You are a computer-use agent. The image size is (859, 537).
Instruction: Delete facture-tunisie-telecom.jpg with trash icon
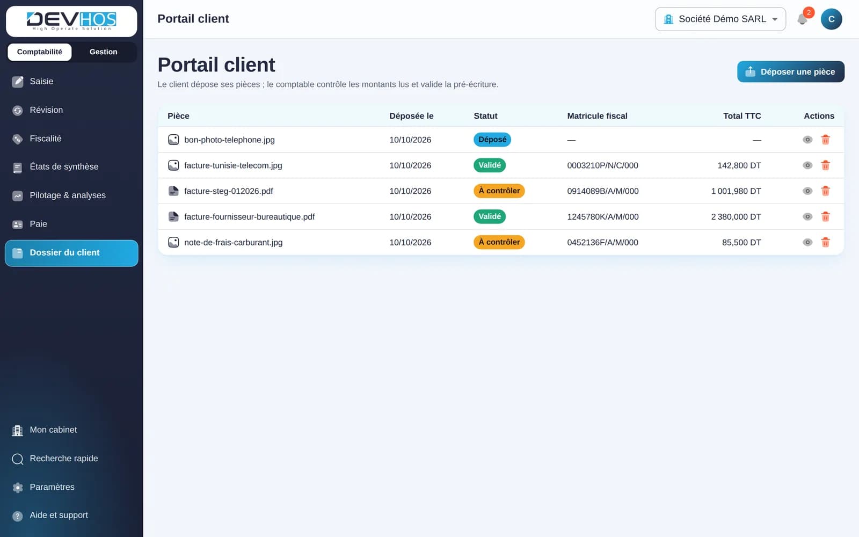click(x=826, y=165)
